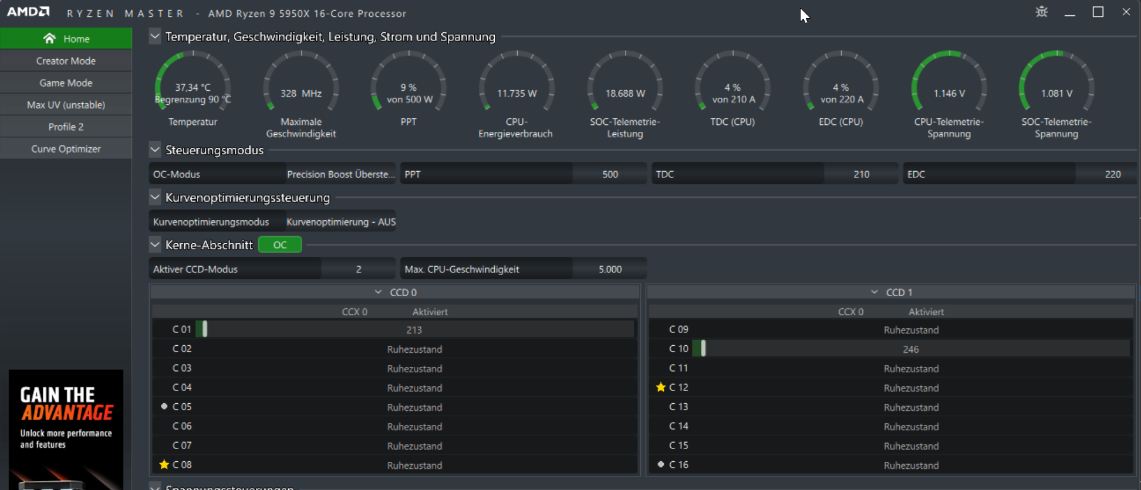Expand the partially visible Spannungssteuerungen section
Image resolution: width=1141 pixels, height=490 pixels.
click(155, 486)
